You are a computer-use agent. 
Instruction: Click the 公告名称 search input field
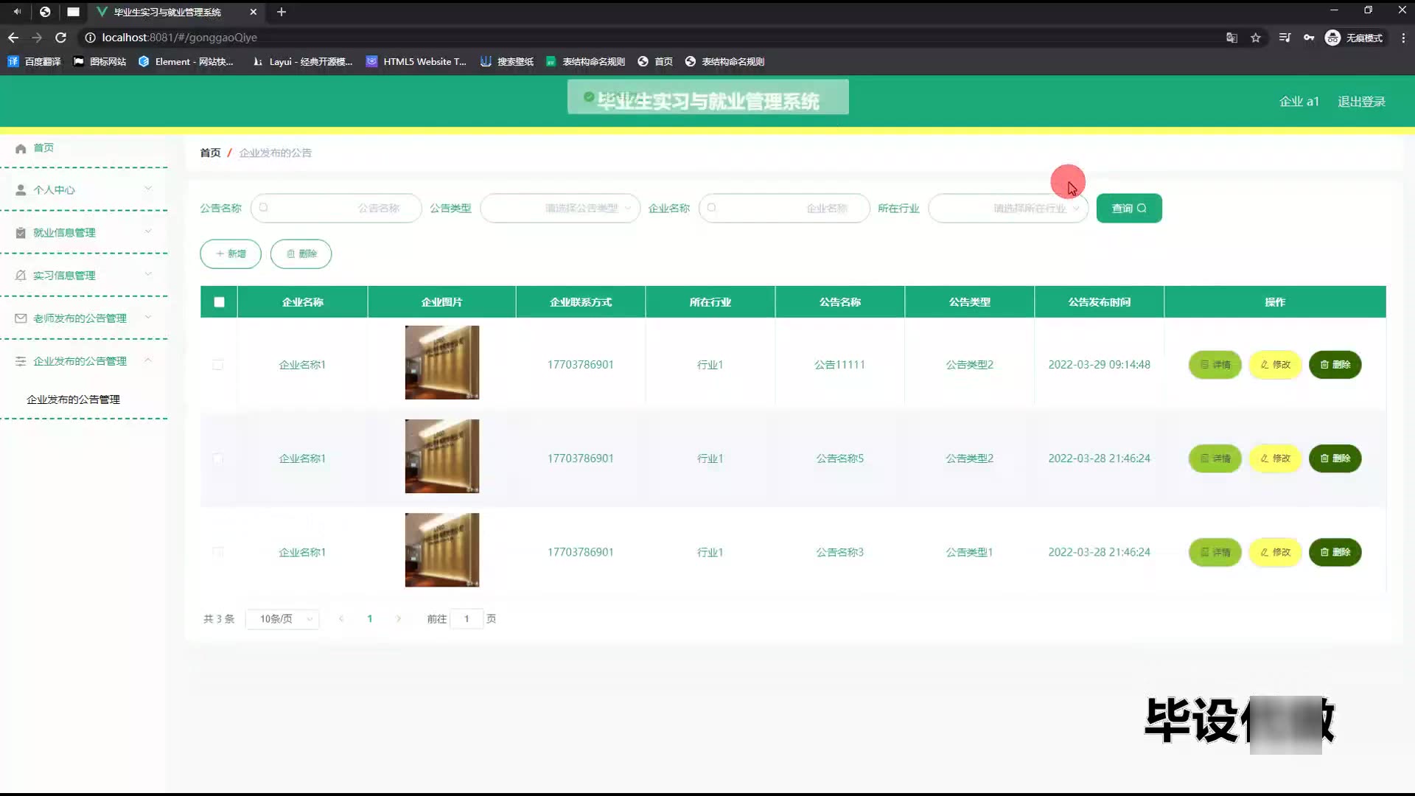tap(336, 209)
